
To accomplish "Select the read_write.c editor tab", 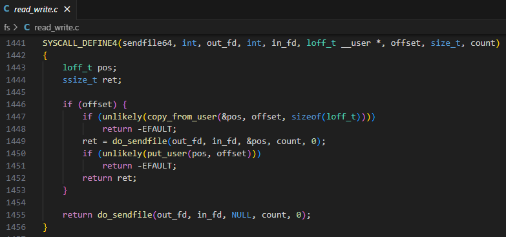I will click(x=38, y=9).
